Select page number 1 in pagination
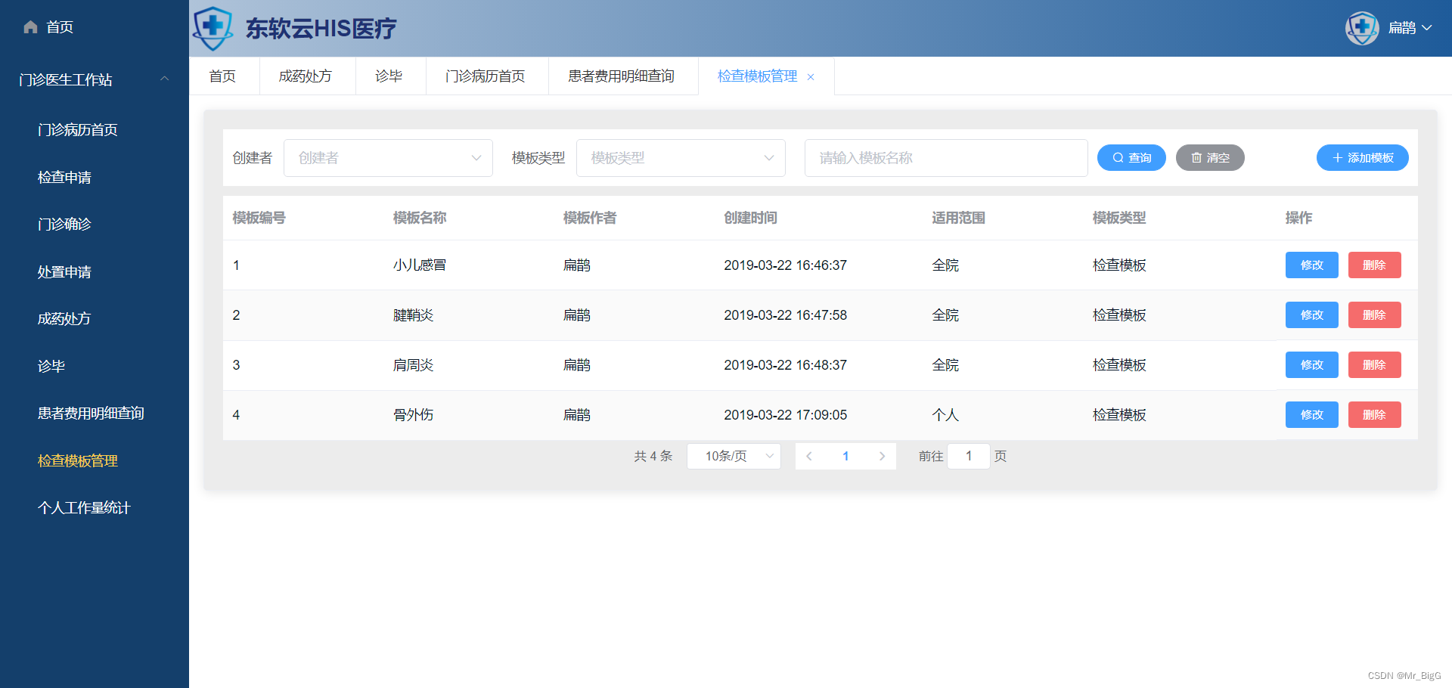This screenshot has height=688, width=1452. (845, 456)
